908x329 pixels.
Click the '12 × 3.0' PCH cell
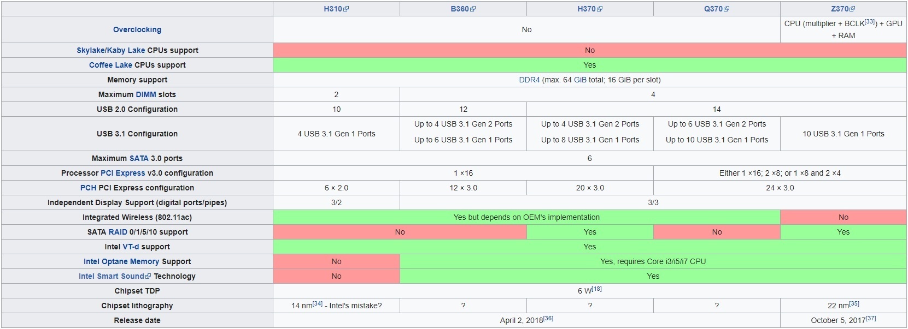(463, 188)
